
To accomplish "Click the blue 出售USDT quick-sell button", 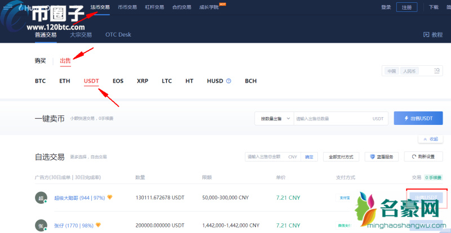I will point(418,118).
